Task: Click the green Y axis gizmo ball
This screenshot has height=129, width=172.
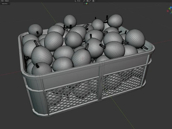Action: tap(169, 9)
